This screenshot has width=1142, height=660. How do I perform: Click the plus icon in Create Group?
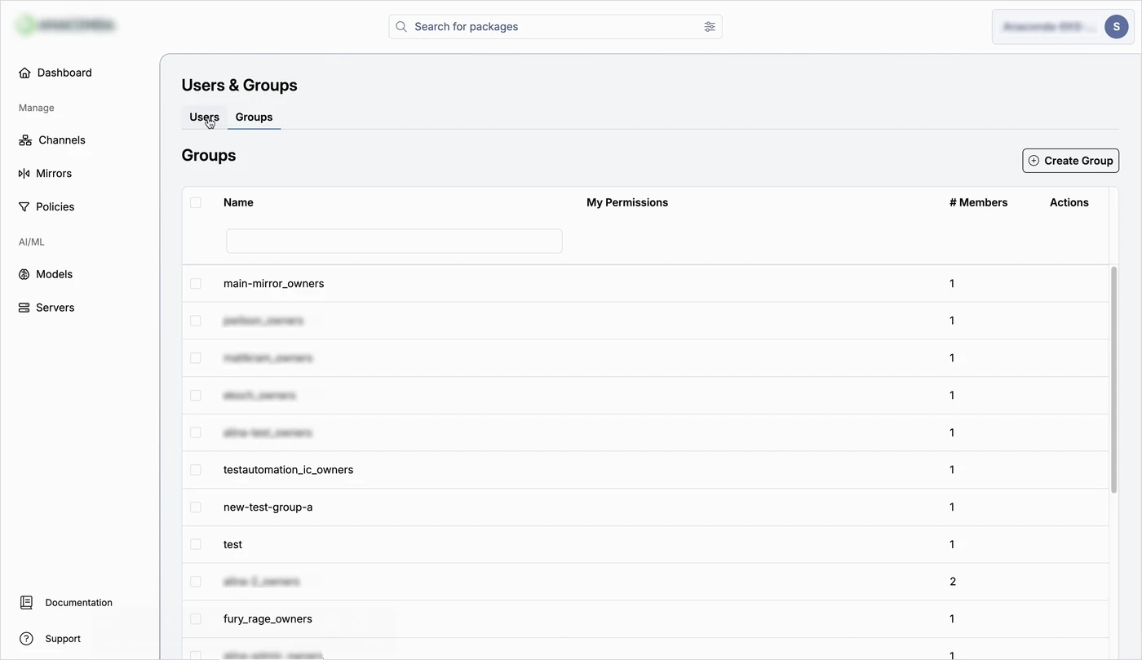(1034, 161)
